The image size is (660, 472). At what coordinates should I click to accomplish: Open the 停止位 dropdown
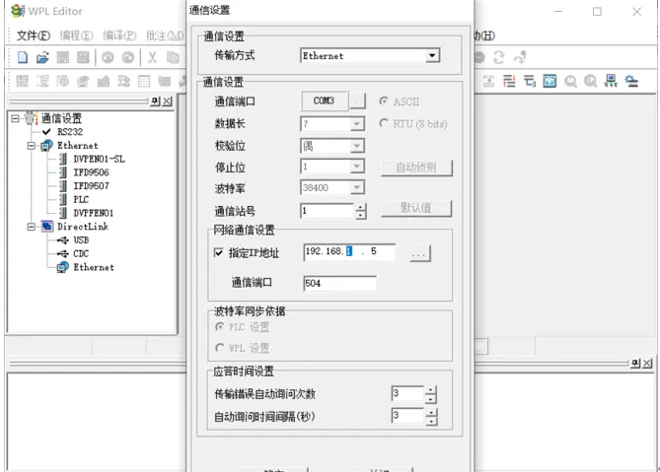357,167
